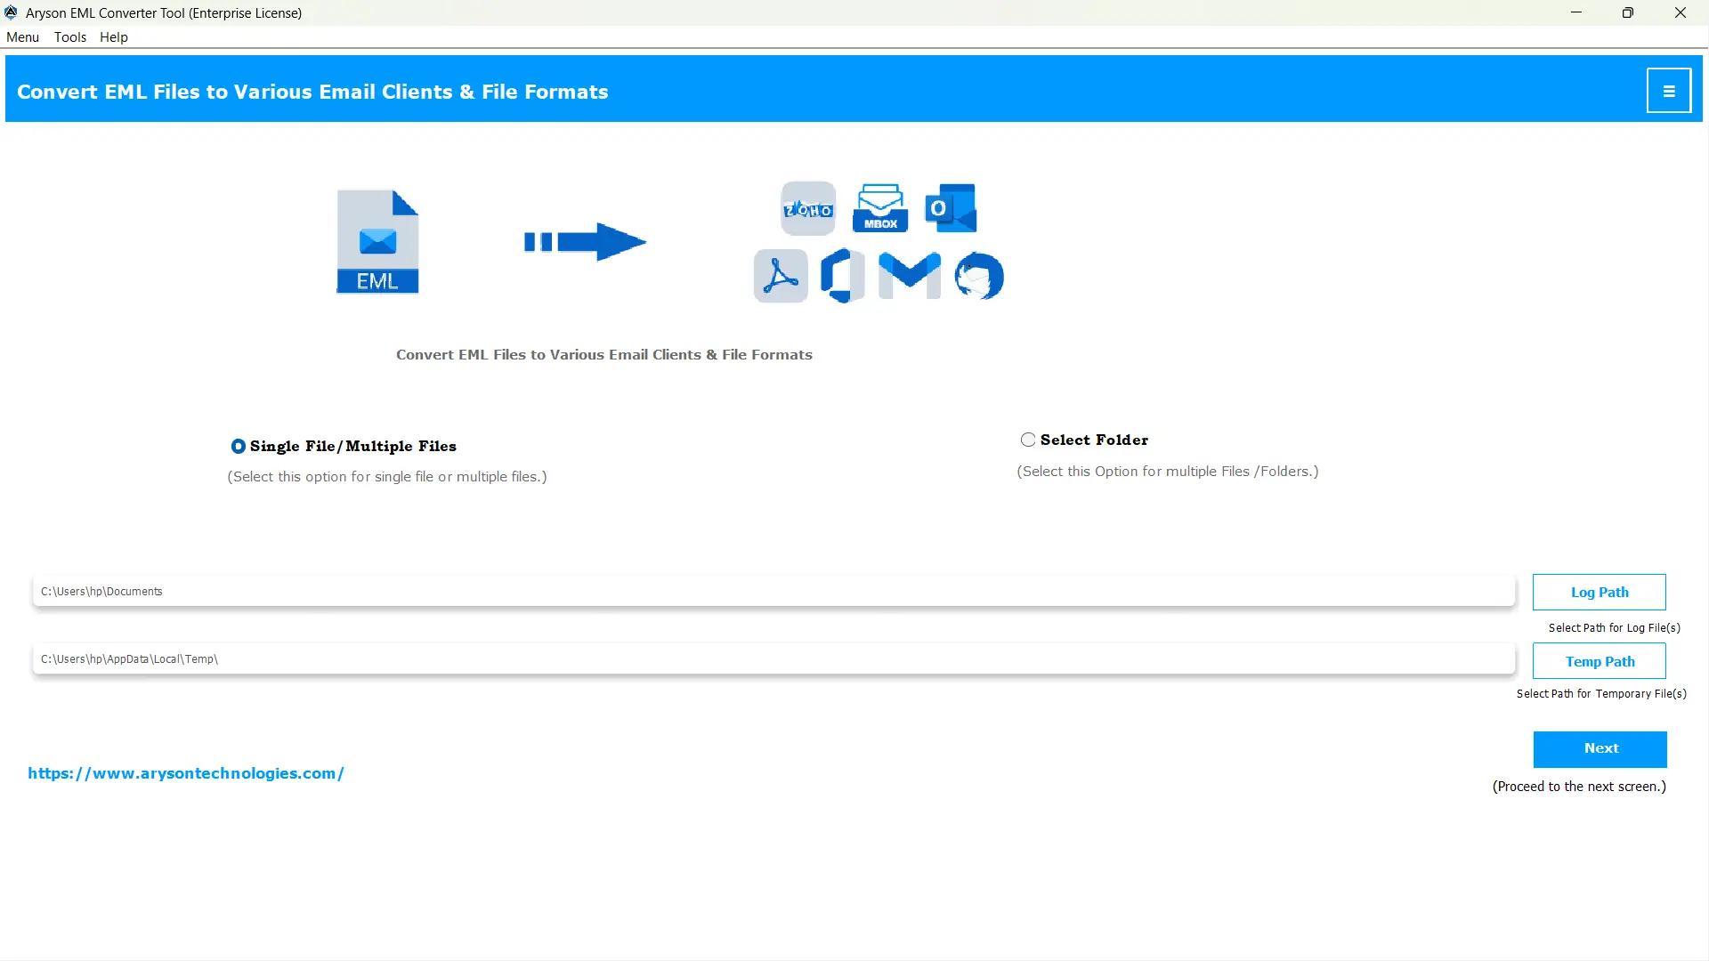Screen dimensions: 1709x961
Task: Click the Outlook format icon
Action: [x=950, y=206]
